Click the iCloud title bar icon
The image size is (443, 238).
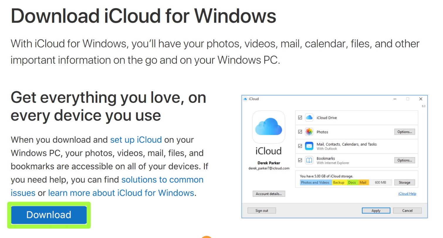tap(245, 99)
